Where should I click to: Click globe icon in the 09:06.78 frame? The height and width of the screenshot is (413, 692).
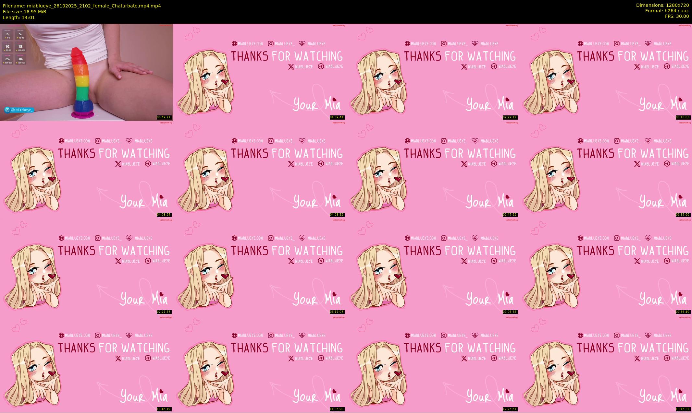(x=407, y=238)
